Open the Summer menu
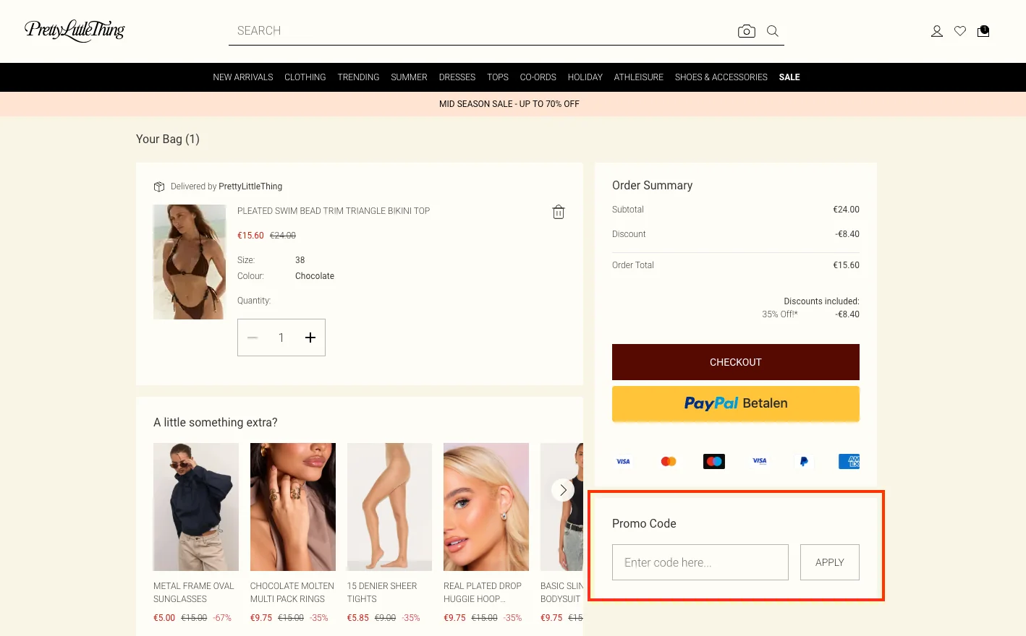The height and width of the screenshot is (636, 1026). 409,77
